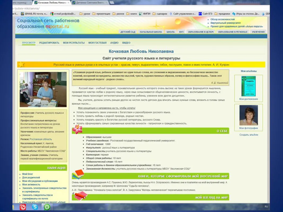Open the 'презентации' bookmarks folder
283x212 pixels.
point(101,14)
